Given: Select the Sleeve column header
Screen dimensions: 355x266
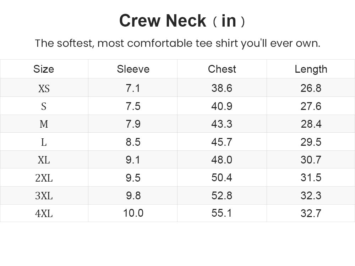Looking at the screenshot, I should tap(133, 69).
